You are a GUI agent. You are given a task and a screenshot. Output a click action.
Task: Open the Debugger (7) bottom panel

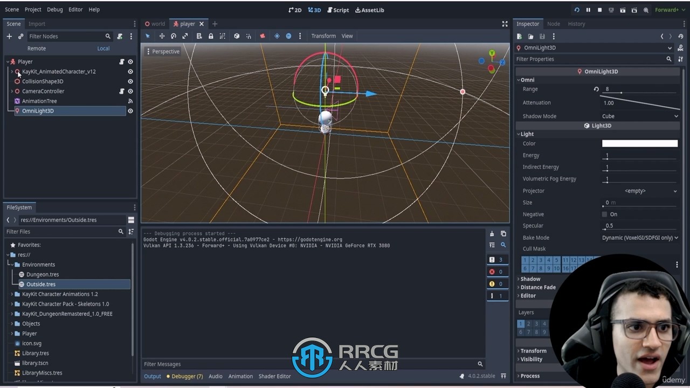tap(184, 376)
